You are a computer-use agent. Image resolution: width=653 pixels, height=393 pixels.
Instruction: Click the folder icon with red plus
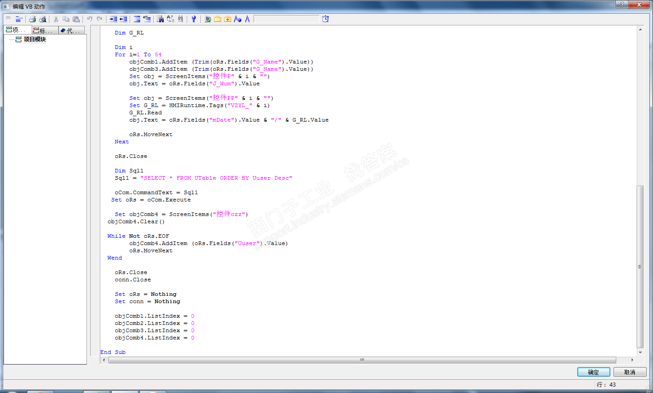tap(228, 19)
